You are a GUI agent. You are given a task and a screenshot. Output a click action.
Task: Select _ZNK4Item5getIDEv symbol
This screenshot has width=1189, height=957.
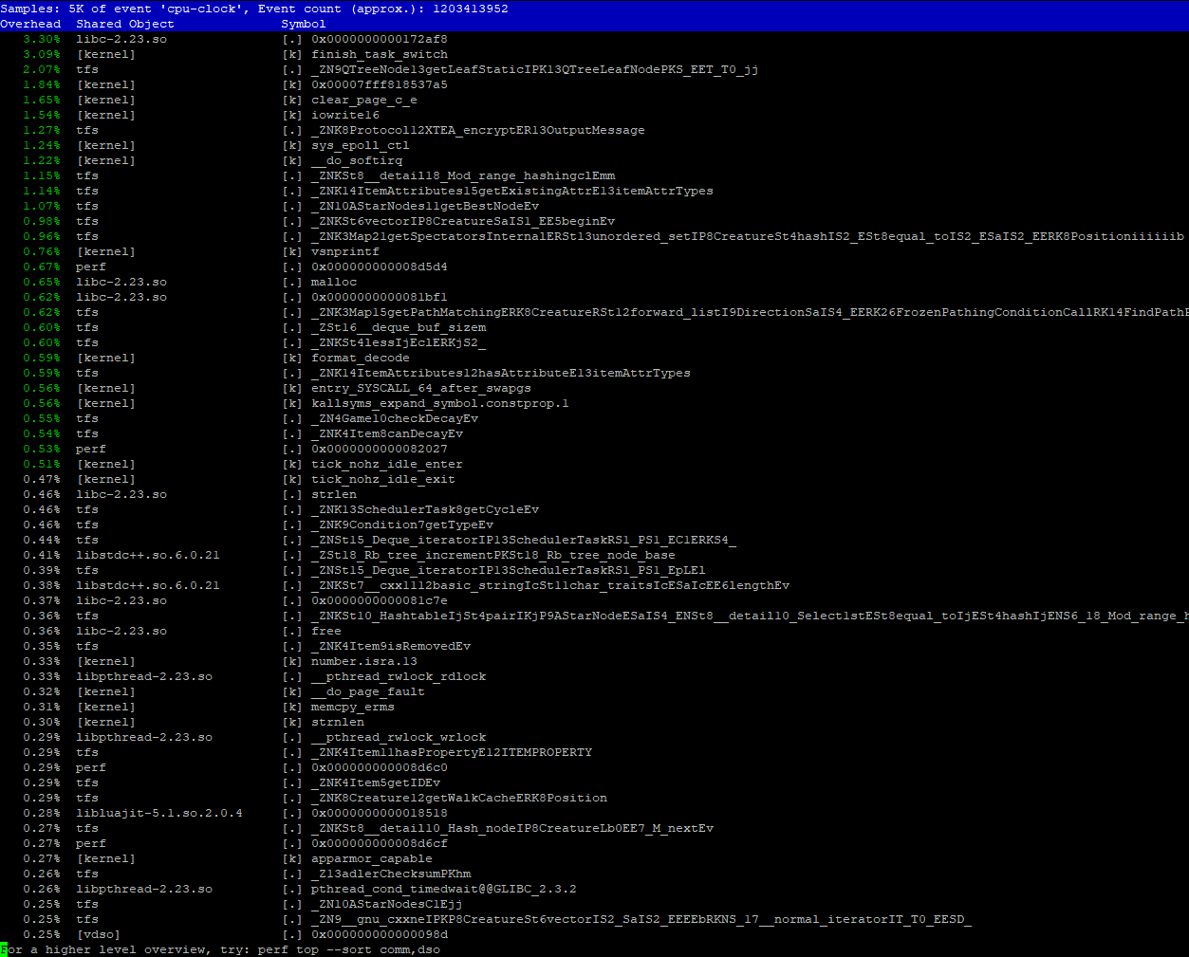pos(376,782)
